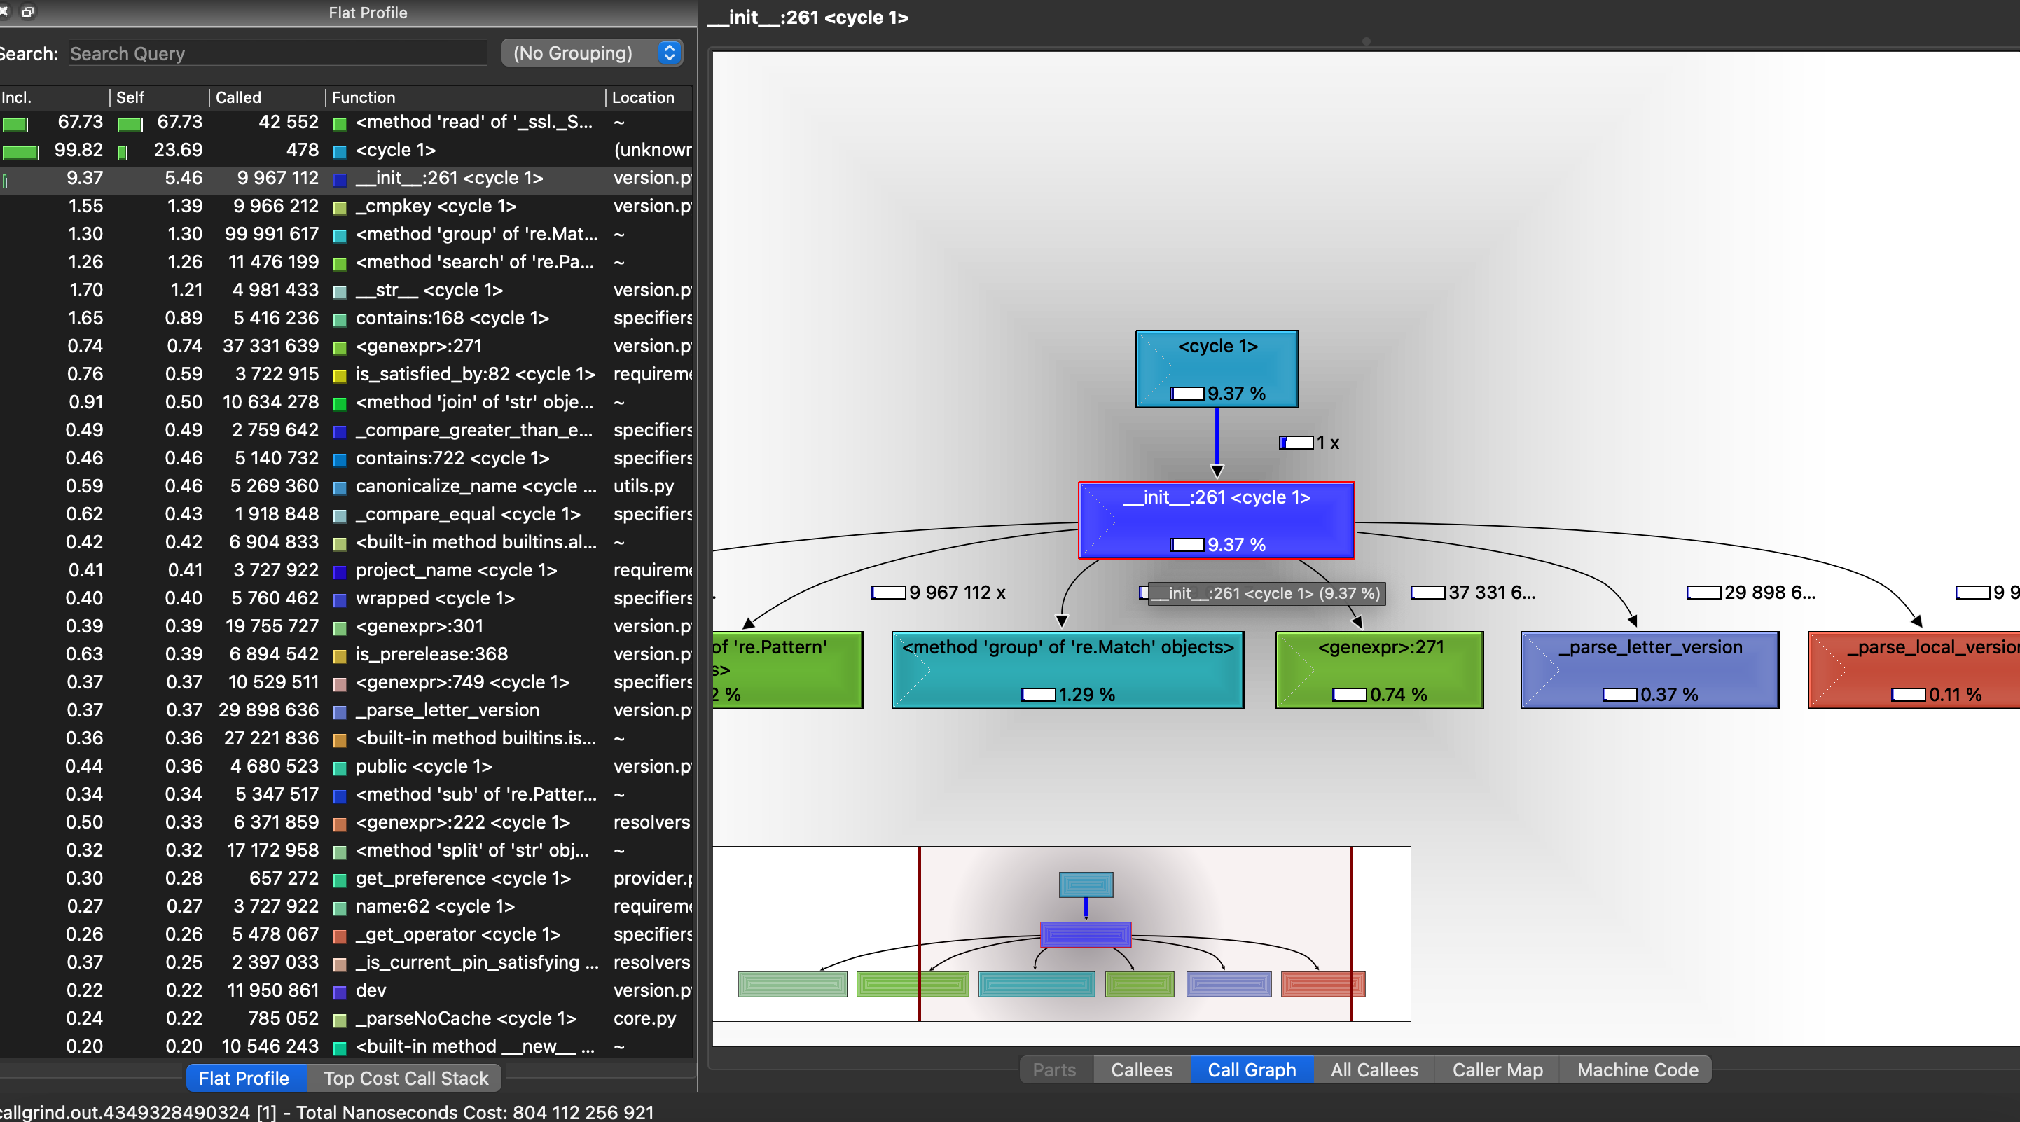The height and width of the screenshot is (1122, 2020).
Task: Select <method 'join' of 'str' row
Action: [x=346, y=402]
